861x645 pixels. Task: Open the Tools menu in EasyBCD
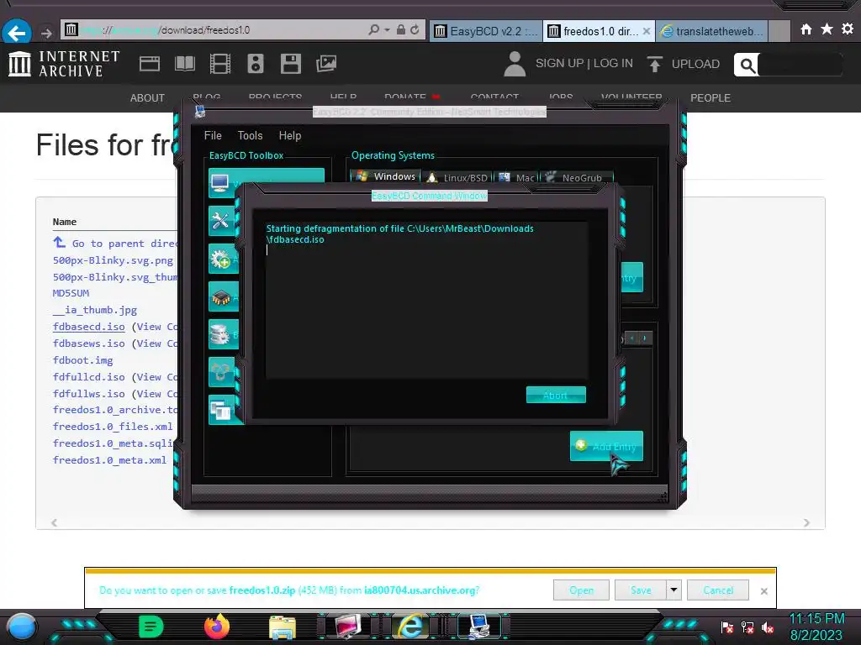[x=250, y=135]
